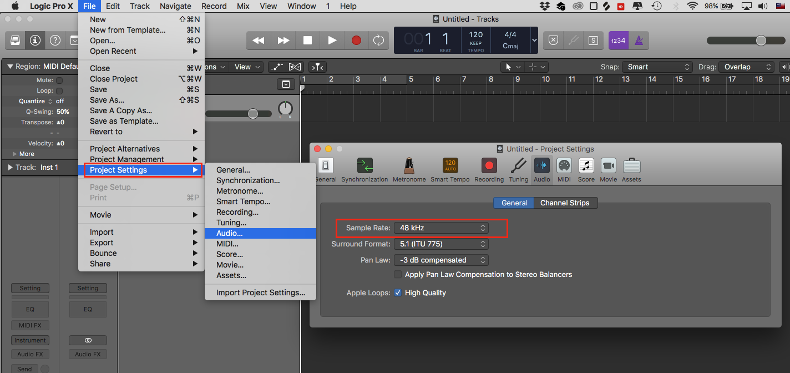Switch to the Channel Strips tab
790x373 pixels.
pos(565,203)
